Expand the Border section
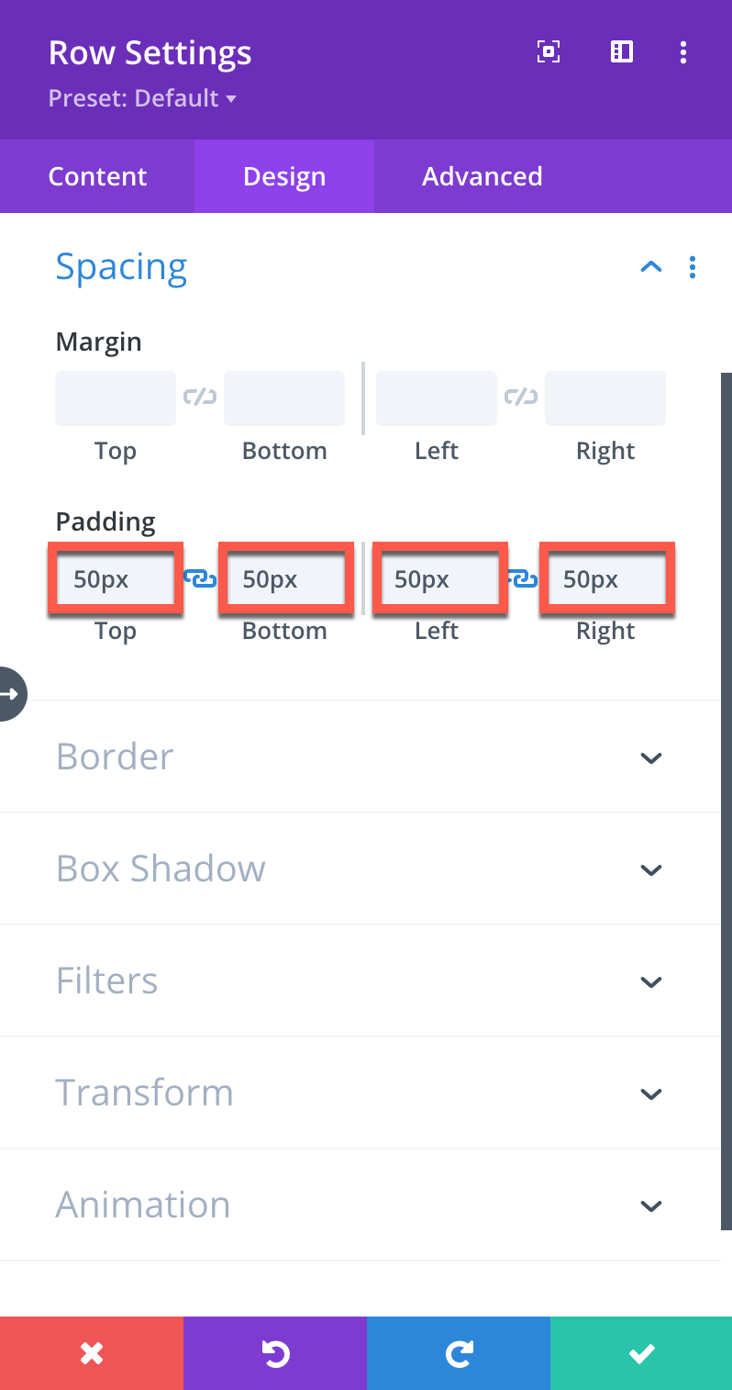 point(360,757)
